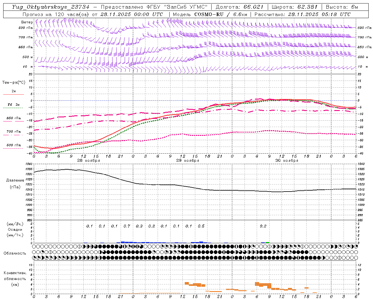Click the station title Yug_Oktyabrskoye_23734
Image resolution: width=373 pixels, height=299 pixels.
coord(51,7)
